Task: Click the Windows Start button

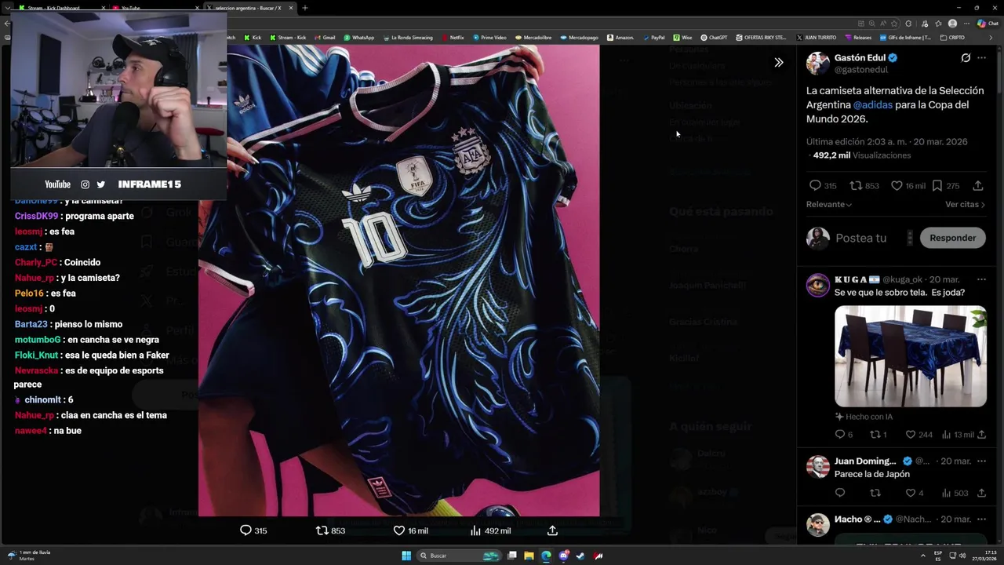Action: (406, 556)
